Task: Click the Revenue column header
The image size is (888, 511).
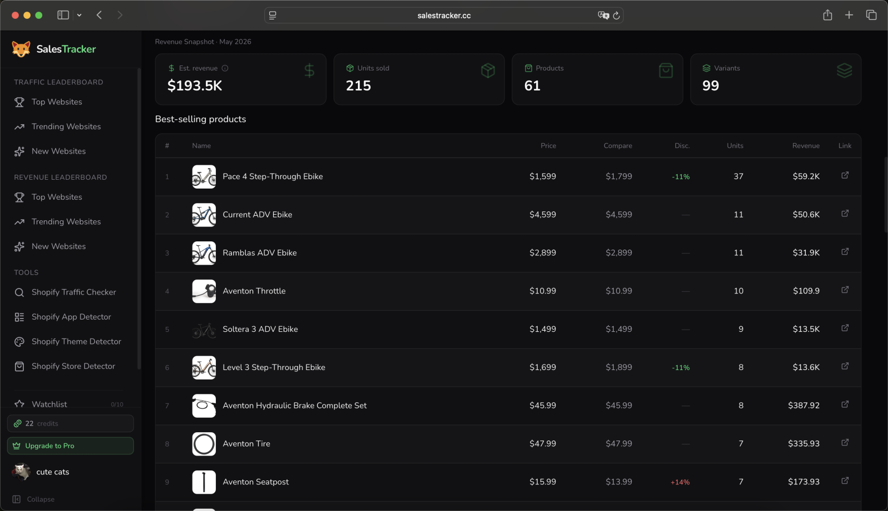Action: (x=806, y=146)
